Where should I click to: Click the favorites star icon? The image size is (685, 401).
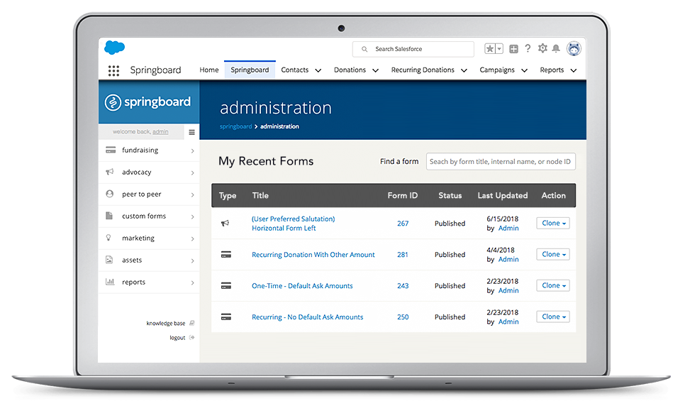click(490, 49)
